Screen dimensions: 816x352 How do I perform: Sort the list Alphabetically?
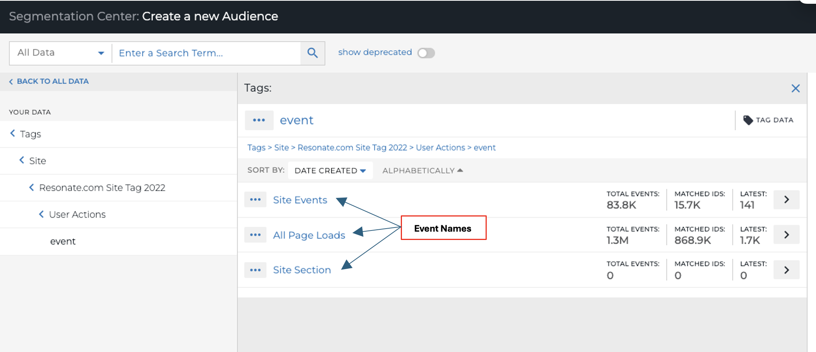click(422, 170)
